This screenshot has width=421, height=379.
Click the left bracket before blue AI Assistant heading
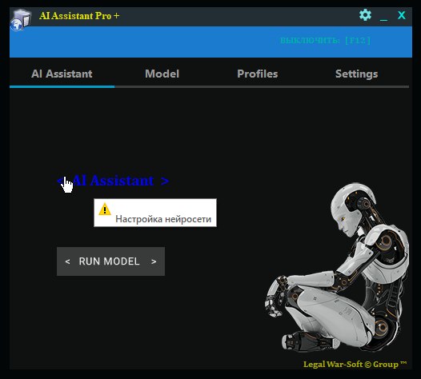coord(60,181)
